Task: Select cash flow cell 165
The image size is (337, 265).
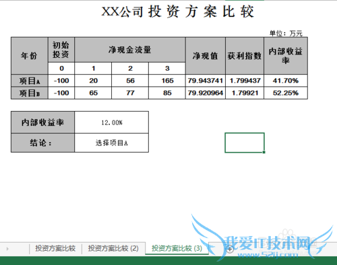Action: click(167, 81)
